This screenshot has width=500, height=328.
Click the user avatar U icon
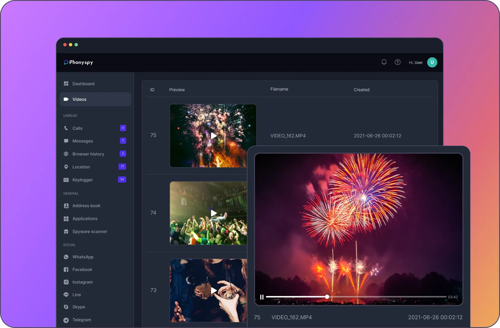[432, 62]
